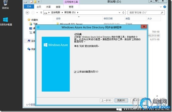The width and height of the screenshot is (172, 112).
Task: Click the Explorer address bar path field
Action: click(x=84, y=13)
